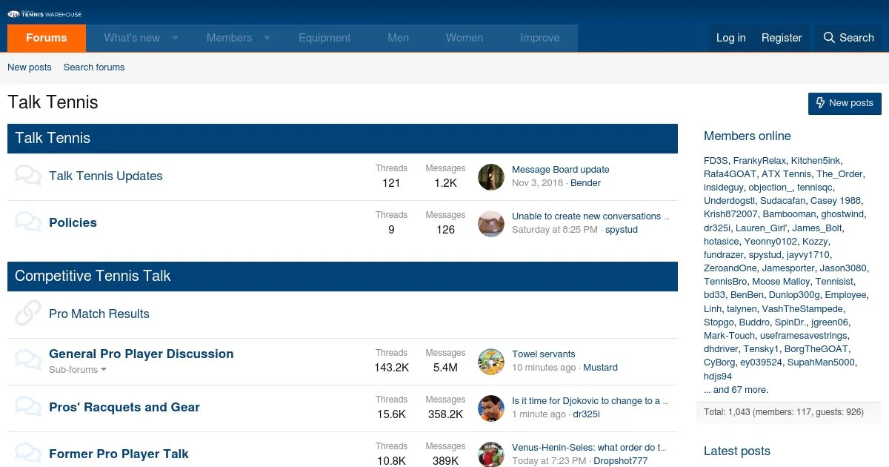
Task: Open Mustard's avatar next to Towel servants
Action: [491, 361]
